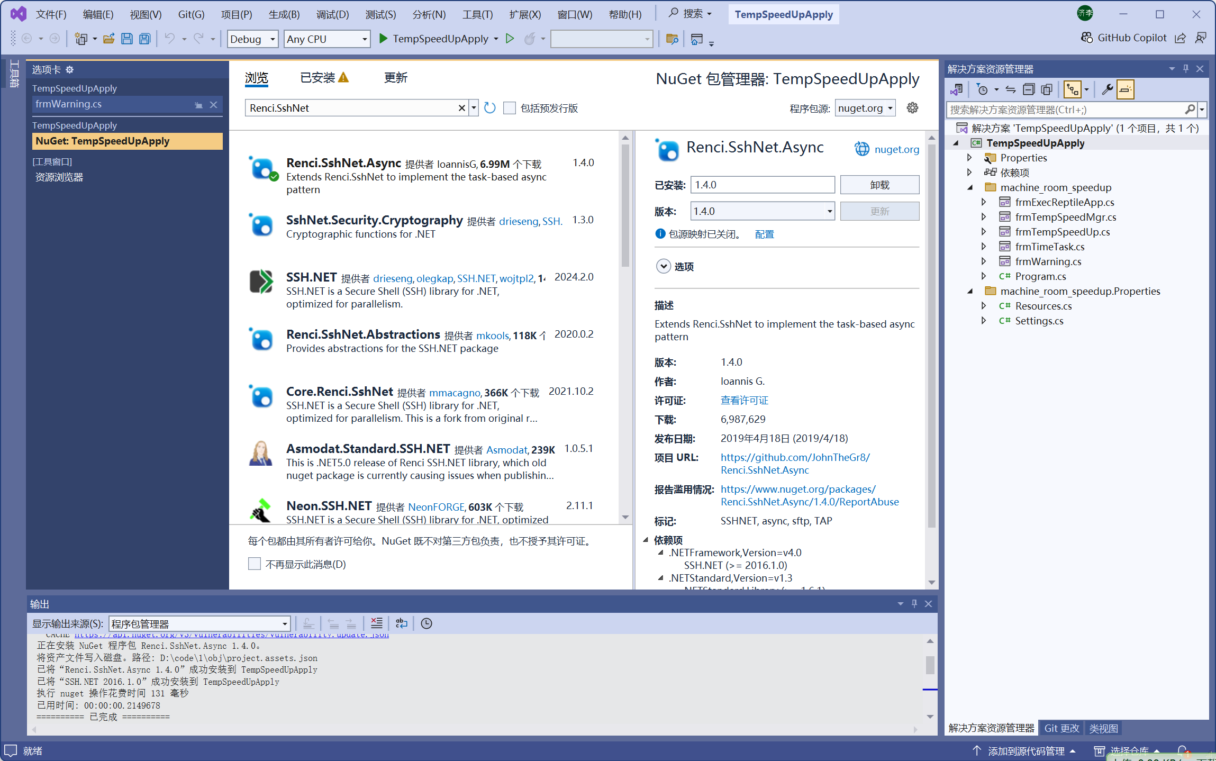This screenshot has height=761, width=1216.
Task: Open the output source dropdown
Action: click(199, 623)
